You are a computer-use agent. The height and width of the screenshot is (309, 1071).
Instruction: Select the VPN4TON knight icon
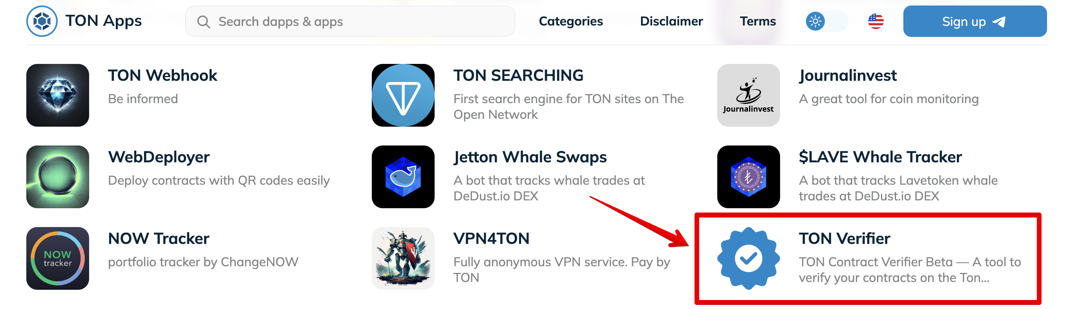[403, 258]
